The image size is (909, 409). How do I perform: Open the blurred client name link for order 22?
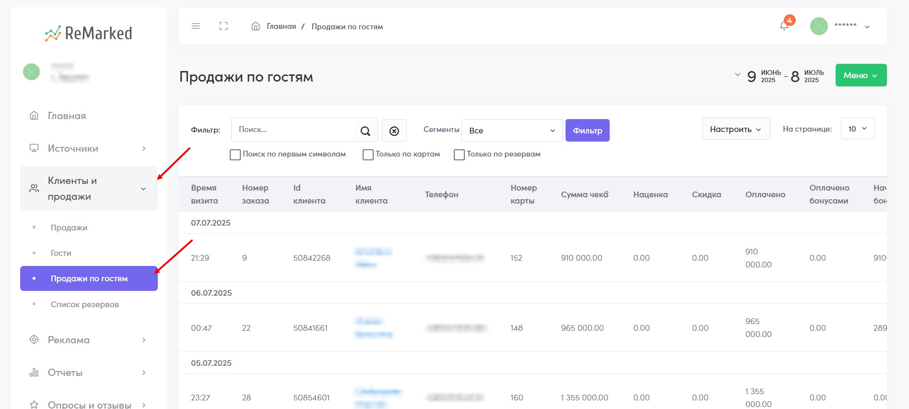tap(374, 327)
